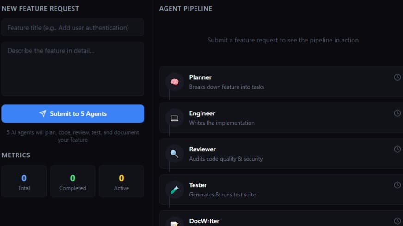Click the Tester agent title

point(198,185)
